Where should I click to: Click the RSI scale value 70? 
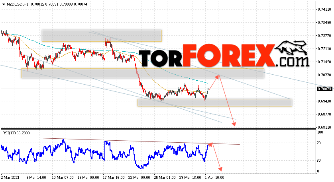[x=319, y=143]
